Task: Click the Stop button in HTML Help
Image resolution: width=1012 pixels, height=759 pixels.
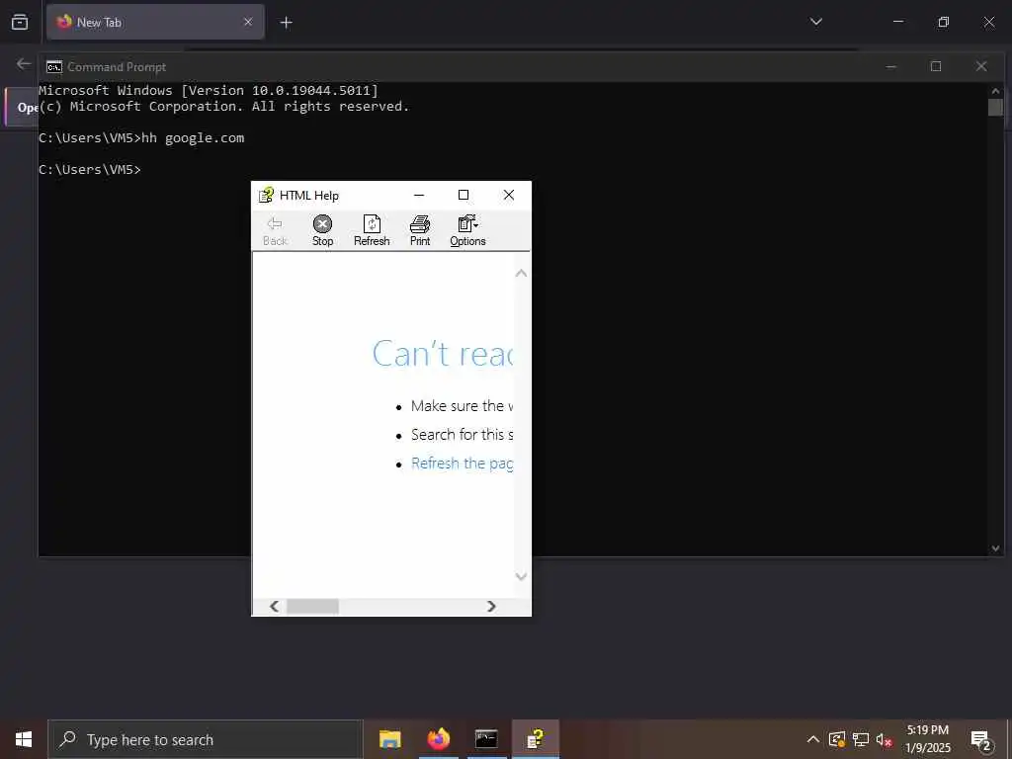Action: tap(323, 230)
